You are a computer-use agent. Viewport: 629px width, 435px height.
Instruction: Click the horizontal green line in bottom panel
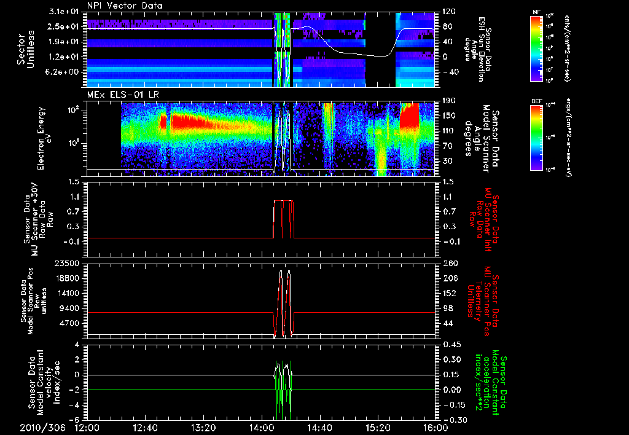pos(172,390)
